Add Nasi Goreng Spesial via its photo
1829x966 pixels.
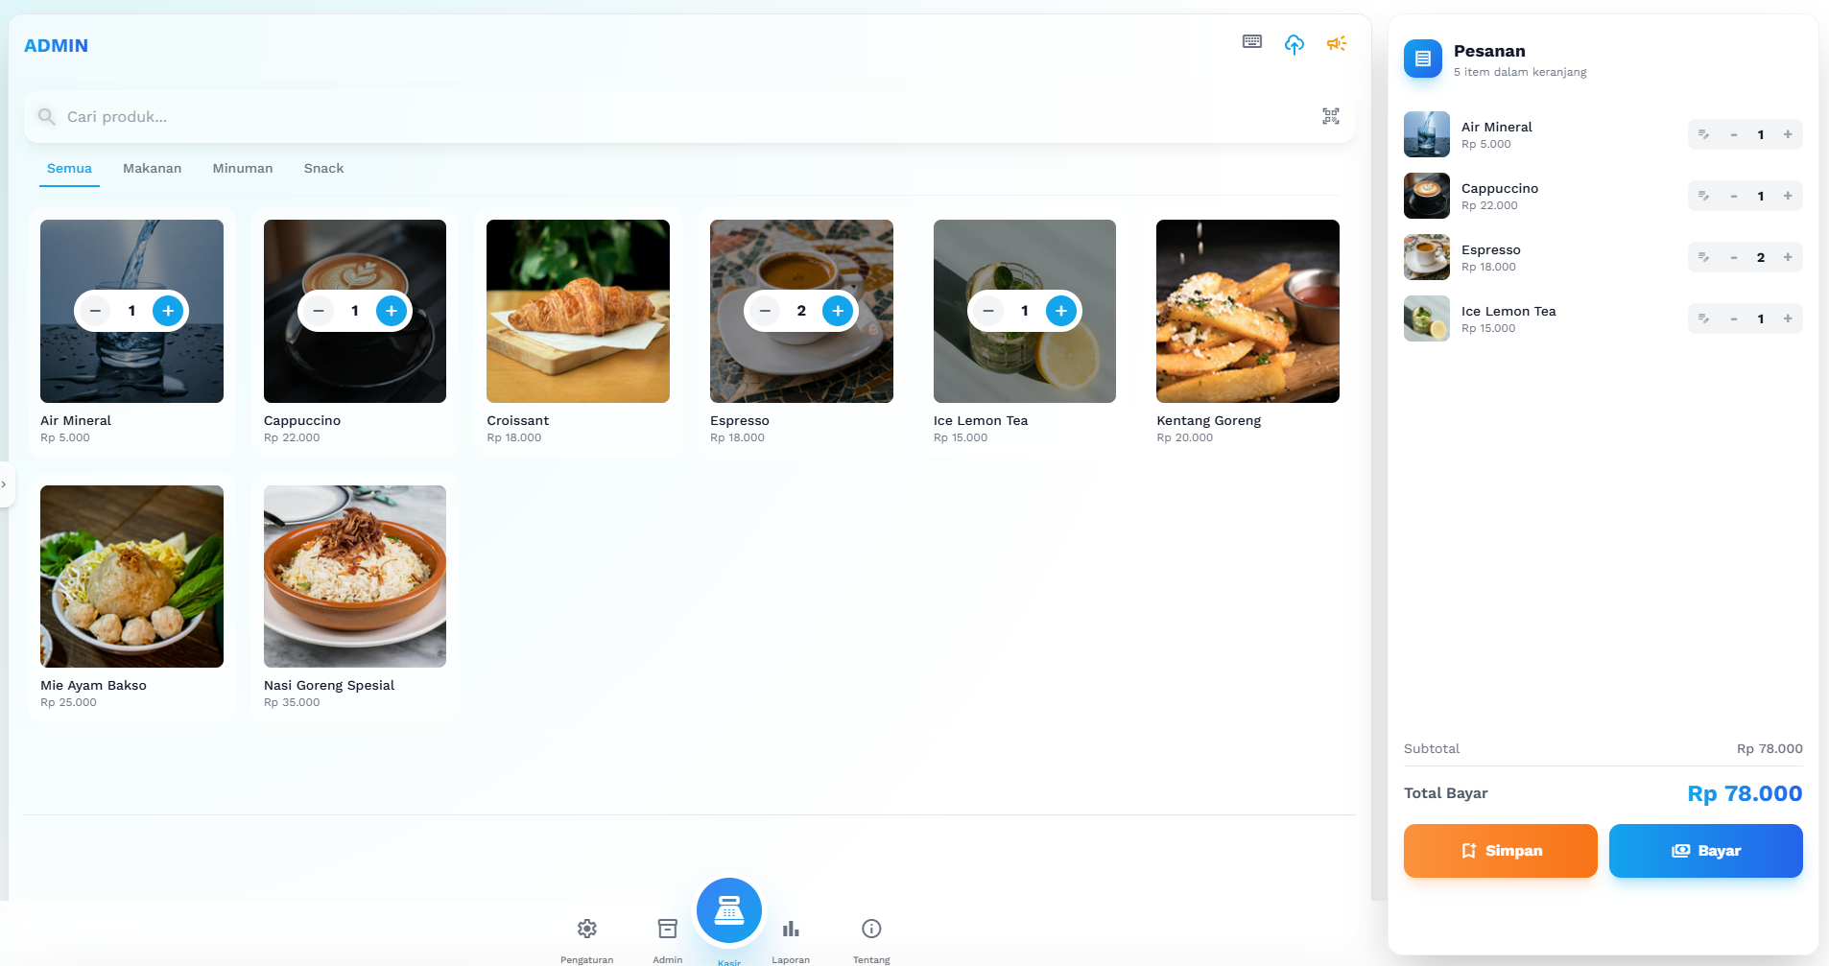coord(355,576)
